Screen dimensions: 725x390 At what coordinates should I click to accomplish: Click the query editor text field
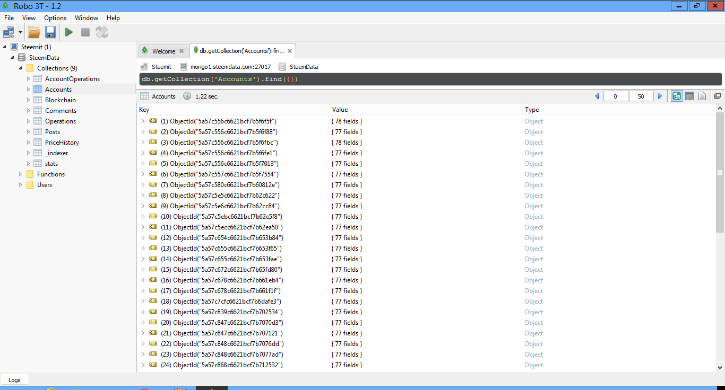pyautogui.click(x=430, y=79)
